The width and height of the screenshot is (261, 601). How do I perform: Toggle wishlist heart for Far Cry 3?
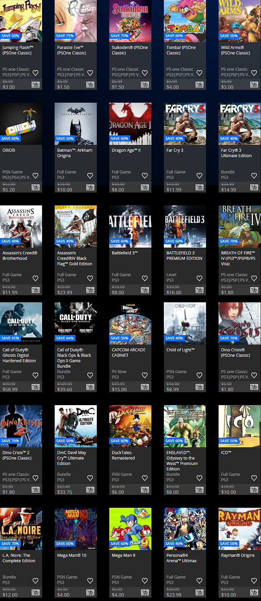(x=199, y=176)
